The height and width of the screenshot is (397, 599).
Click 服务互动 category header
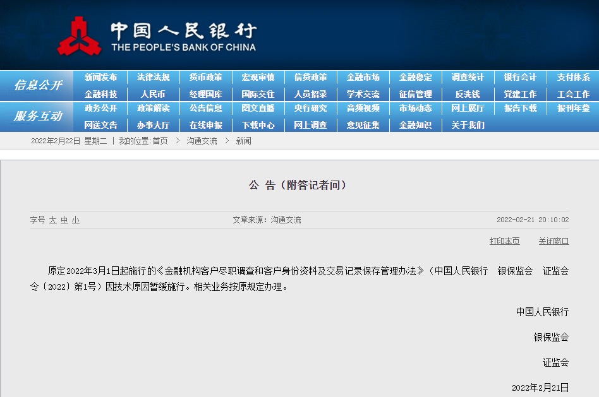(38, 116)
